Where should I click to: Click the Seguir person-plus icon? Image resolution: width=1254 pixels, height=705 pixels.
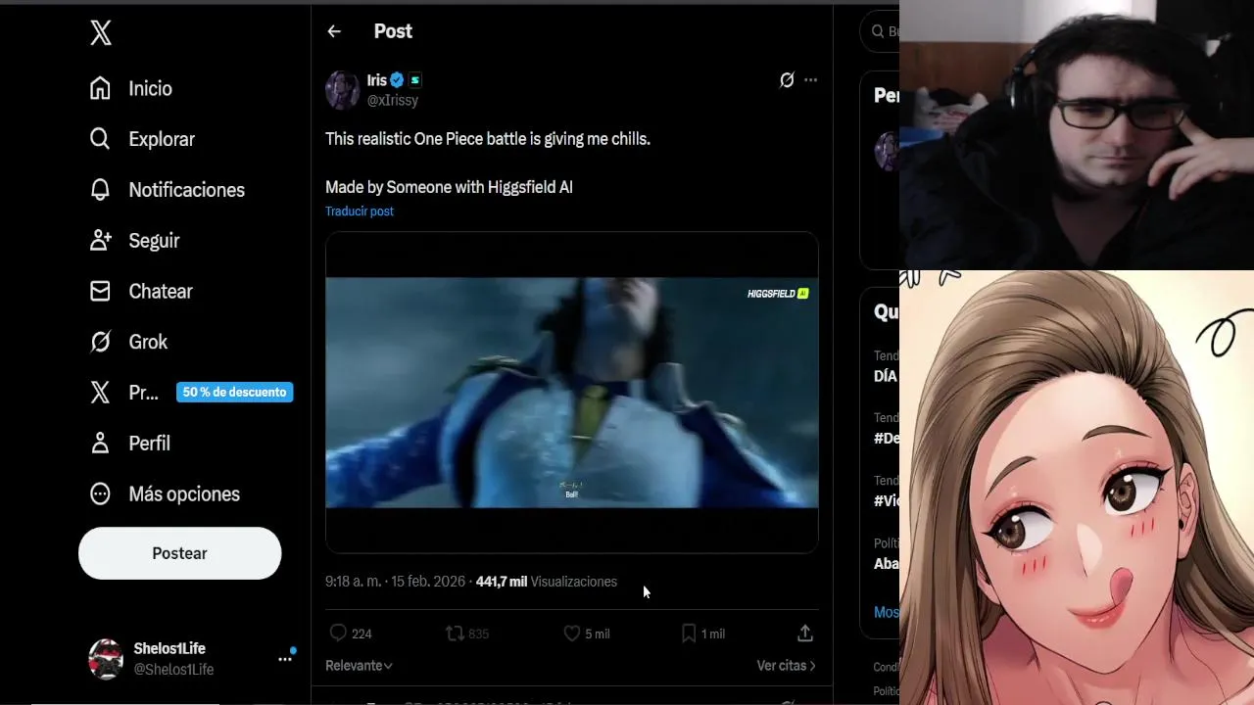(100, 241)
